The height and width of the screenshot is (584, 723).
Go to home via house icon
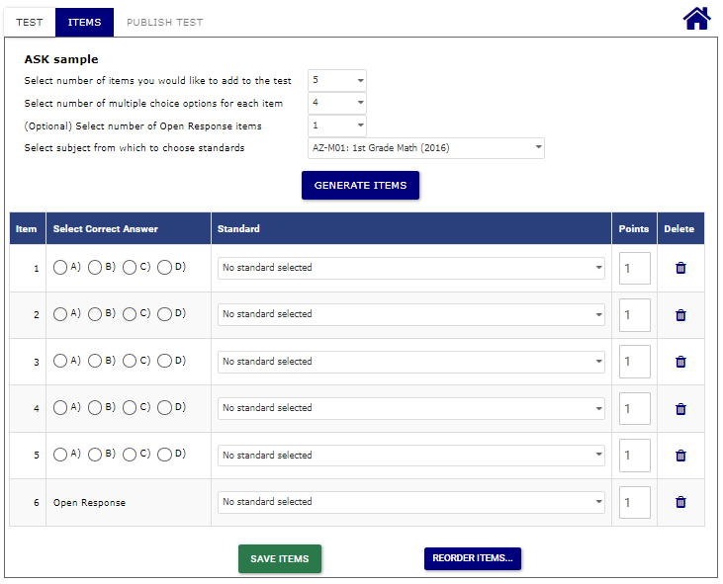[697, 19]
